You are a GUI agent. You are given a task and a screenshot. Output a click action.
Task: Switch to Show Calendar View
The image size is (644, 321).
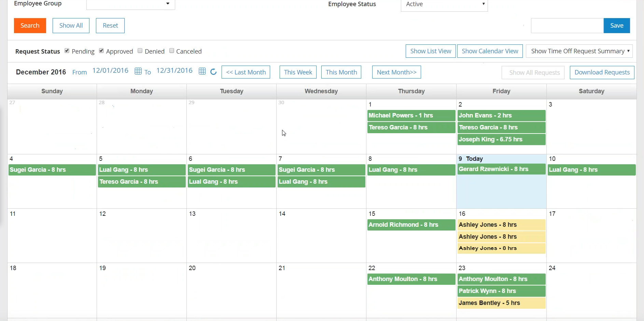pyautogui.click(x=490, y=51)
